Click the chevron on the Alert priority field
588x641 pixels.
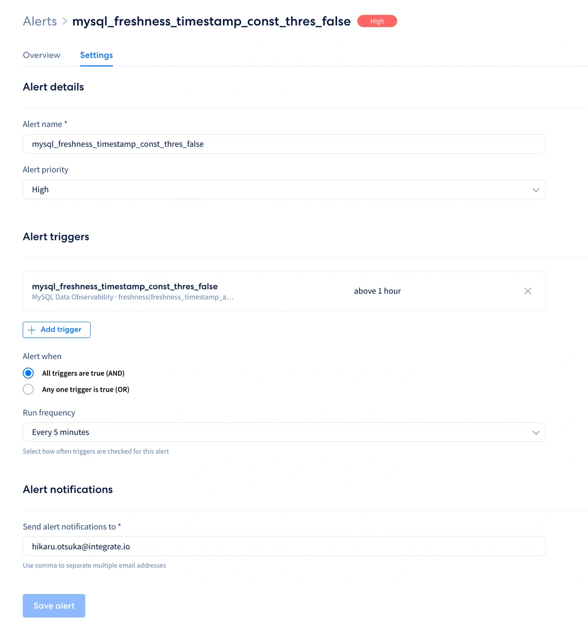[x=536, y=190]
